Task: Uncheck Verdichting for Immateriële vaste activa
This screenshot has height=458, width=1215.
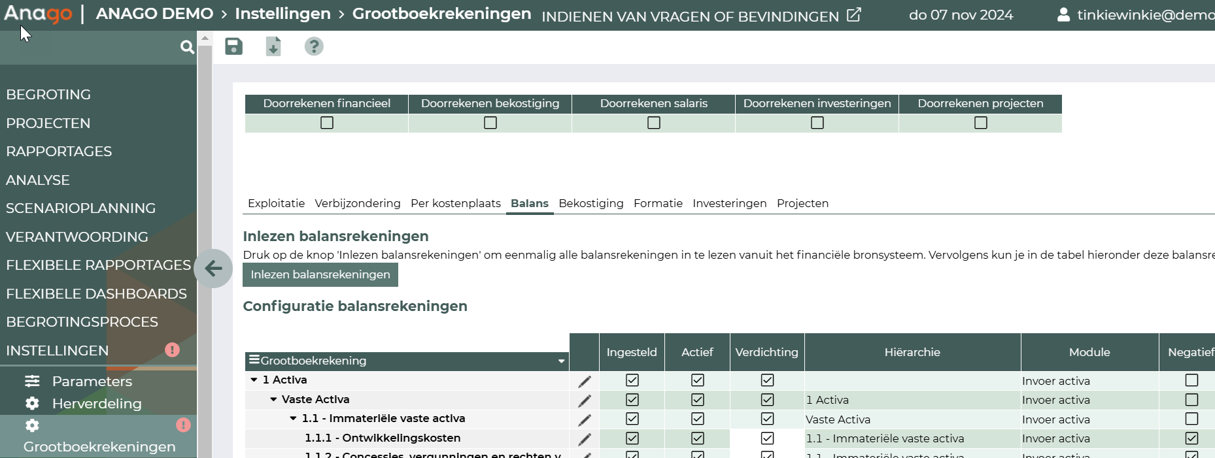Action: pyautogui.click(x=768, y=419)
